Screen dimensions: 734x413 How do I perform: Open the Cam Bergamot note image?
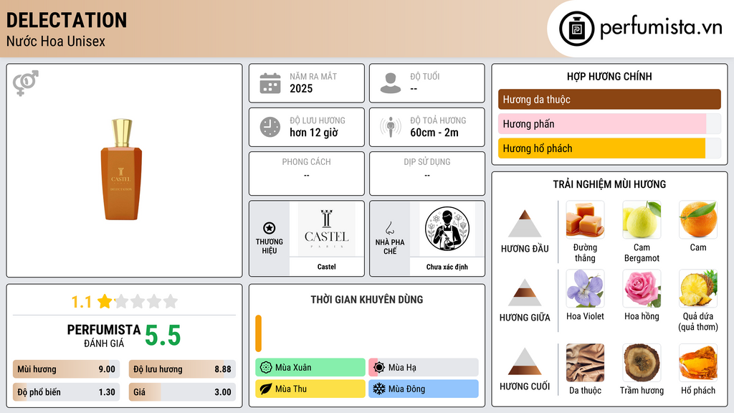click(642, 219)
